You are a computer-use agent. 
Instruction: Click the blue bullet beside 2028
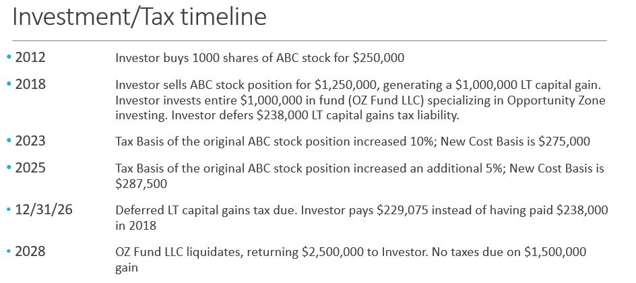8,251
